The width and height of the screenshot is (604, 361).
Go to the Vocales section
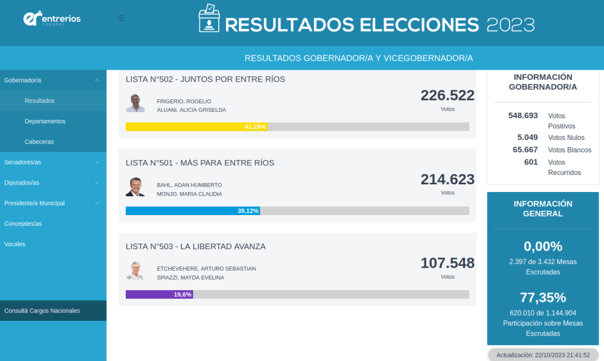pyautogui.click(x=15, y=244)
